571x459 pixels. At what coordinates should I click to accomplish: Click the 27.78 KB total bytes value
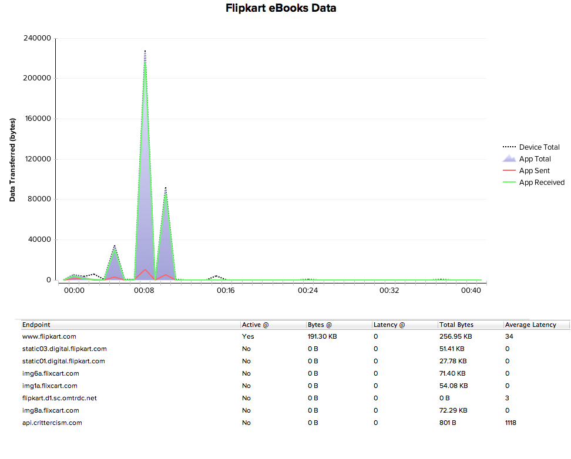click(453, 361)
